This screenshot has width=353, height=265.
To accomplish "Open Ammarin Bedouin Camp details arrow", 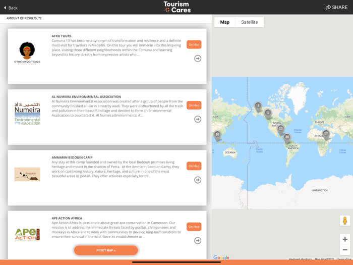I will tap(198, 180).
